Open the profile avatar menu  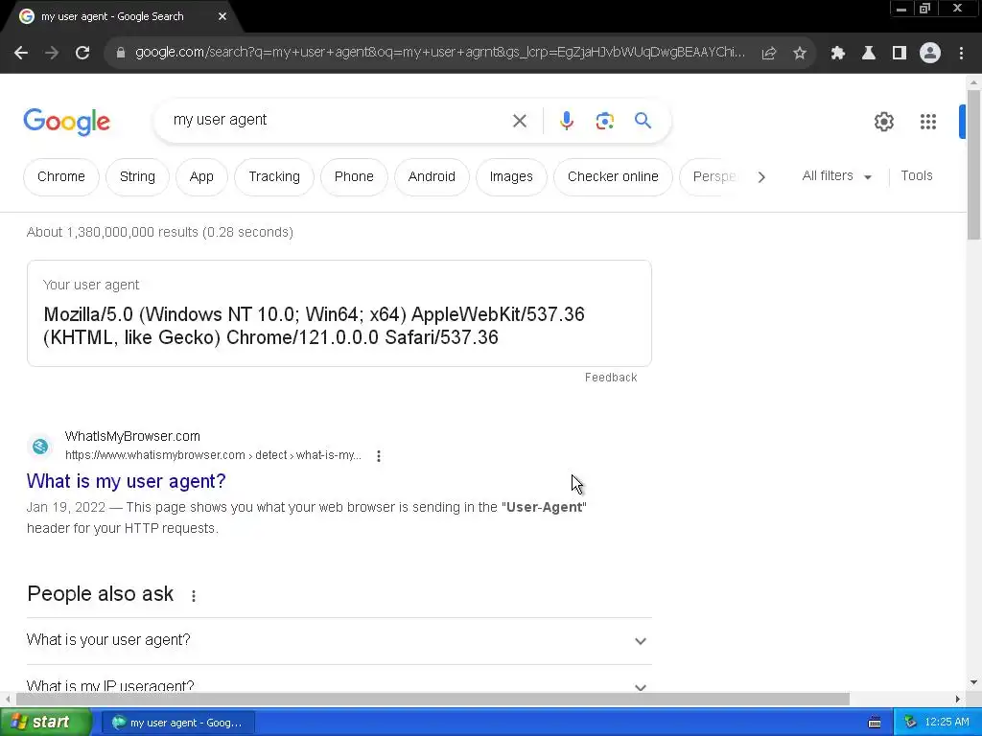tap(930, 54)
